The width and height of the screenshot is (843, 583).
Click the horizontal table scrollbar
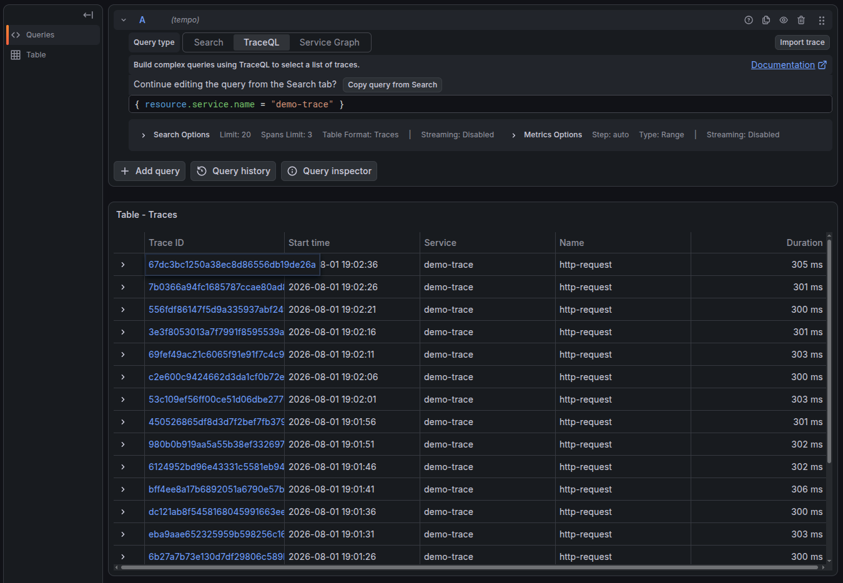[470, 567]
